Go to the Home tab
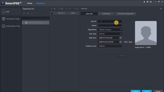This screenshot has width=164, height=92. point(30,3)
